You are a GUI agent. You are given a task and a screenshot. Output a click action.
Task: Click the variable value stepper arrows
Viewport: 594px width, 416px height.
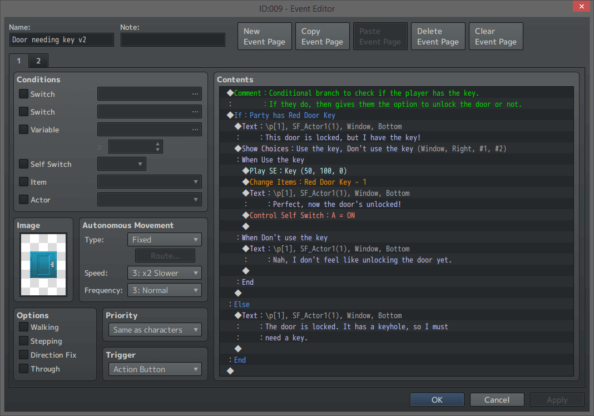point(158,147)
